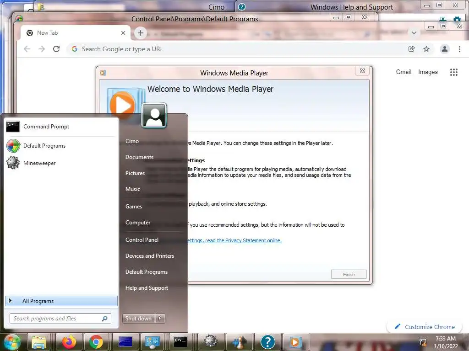The width and height of the screenshot is (469, 351).
Task: Open File Explorer from the taskbar
Action: [x=39, y=342]
